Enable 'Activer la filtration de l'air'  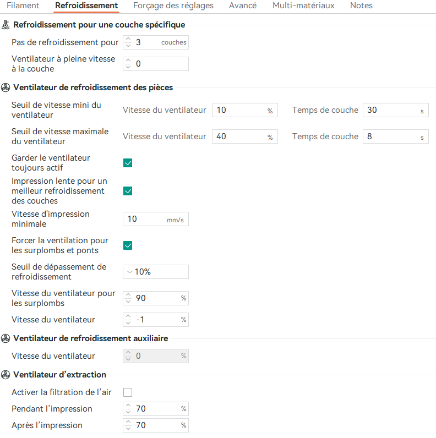[128, 392]
